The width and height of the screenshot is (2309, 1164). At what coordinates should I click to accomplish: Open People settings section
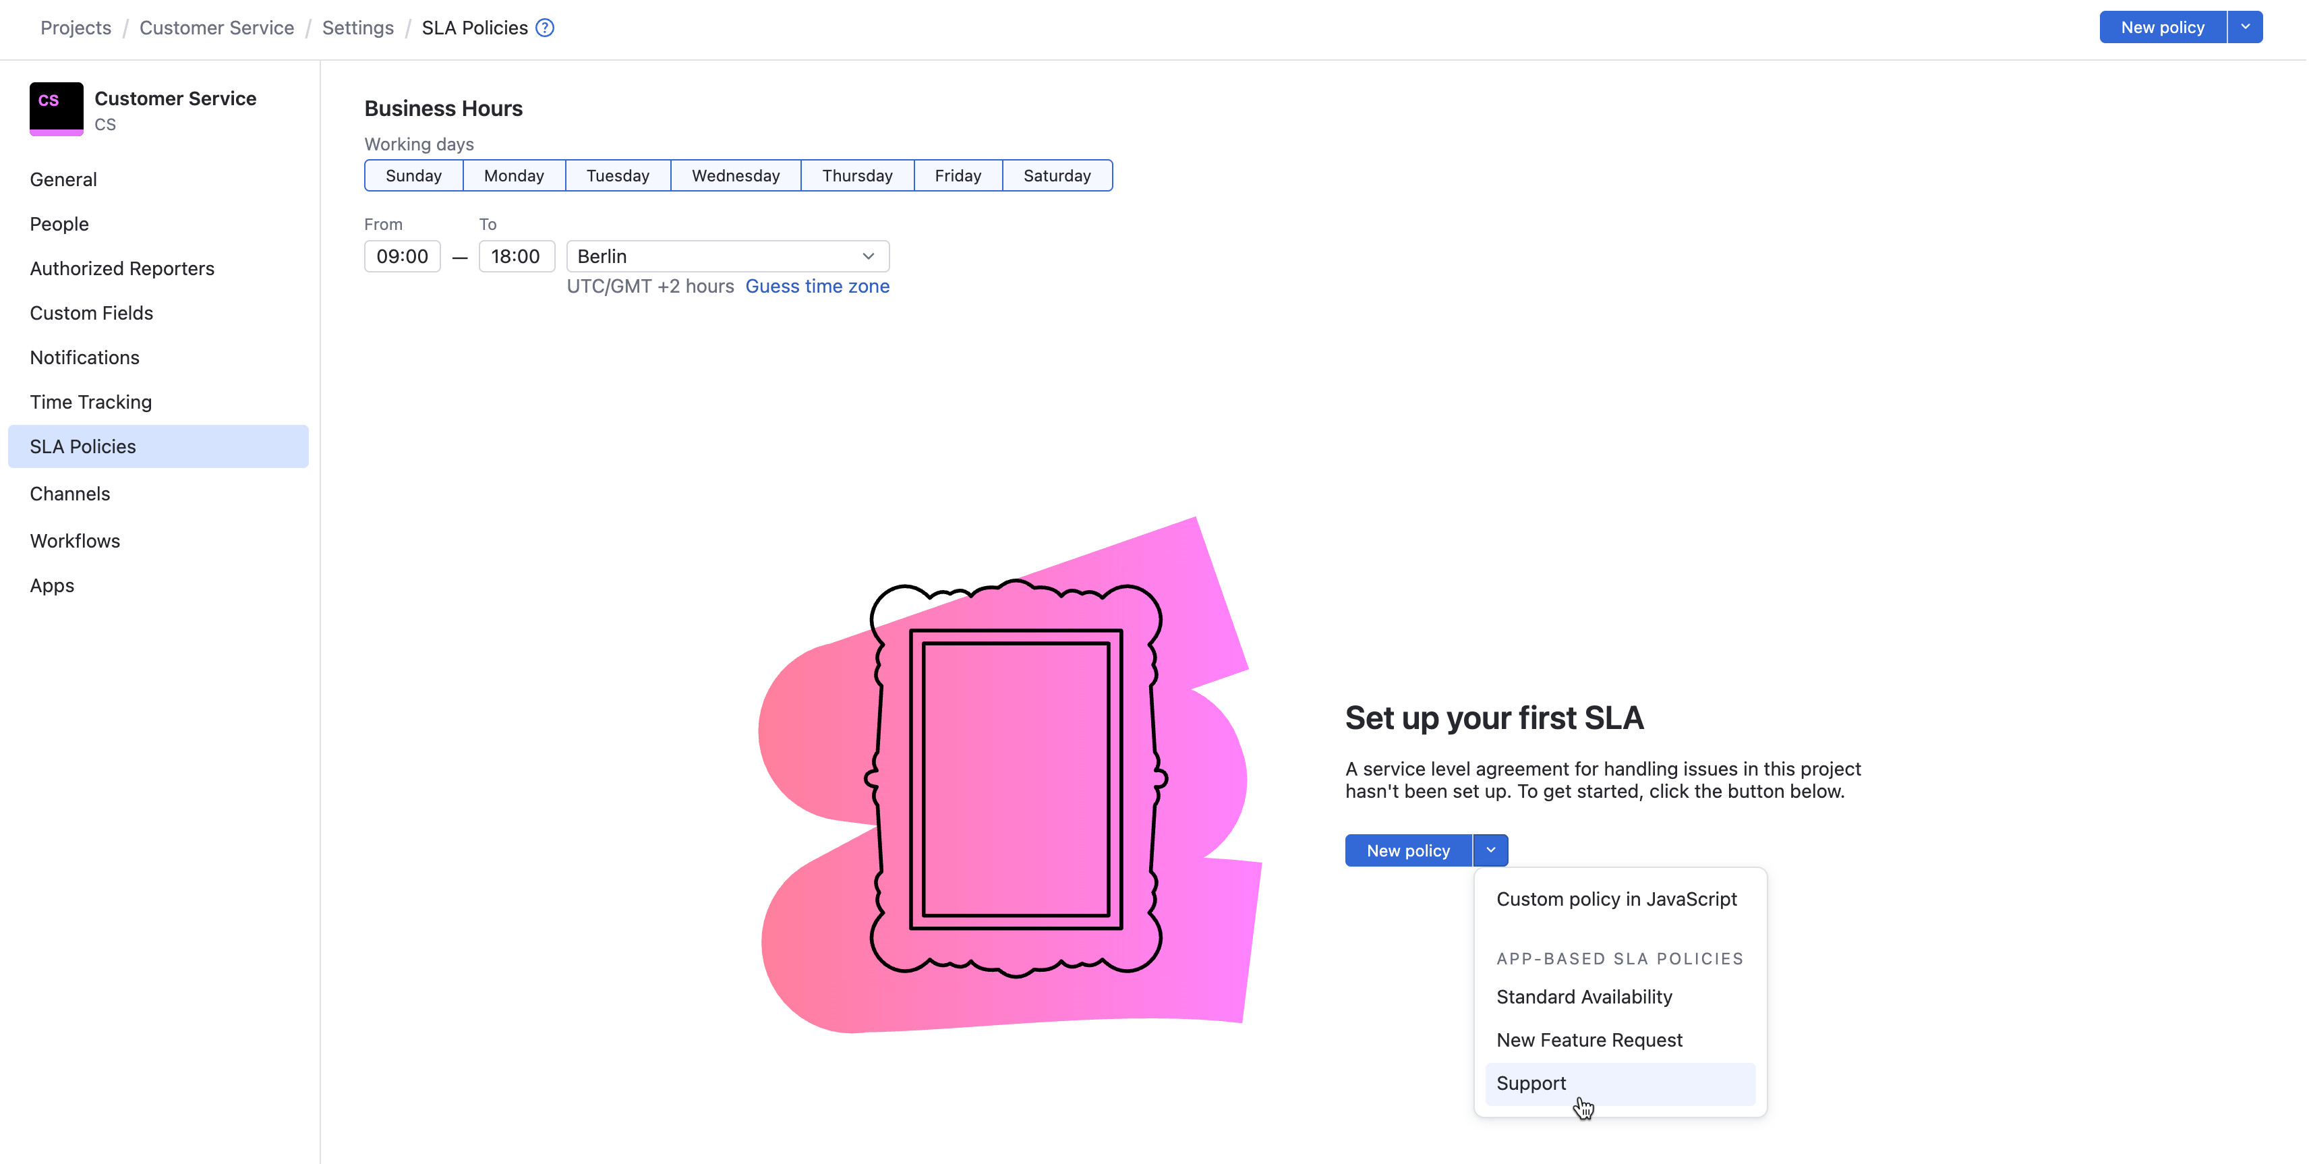point(158,224)
